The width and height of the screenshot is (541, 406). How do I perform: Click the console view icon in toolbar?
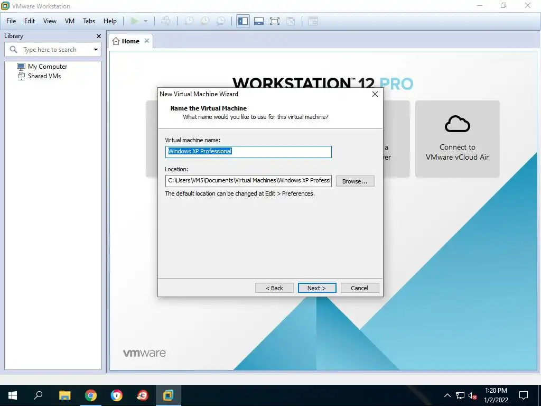tap(313, 21)
